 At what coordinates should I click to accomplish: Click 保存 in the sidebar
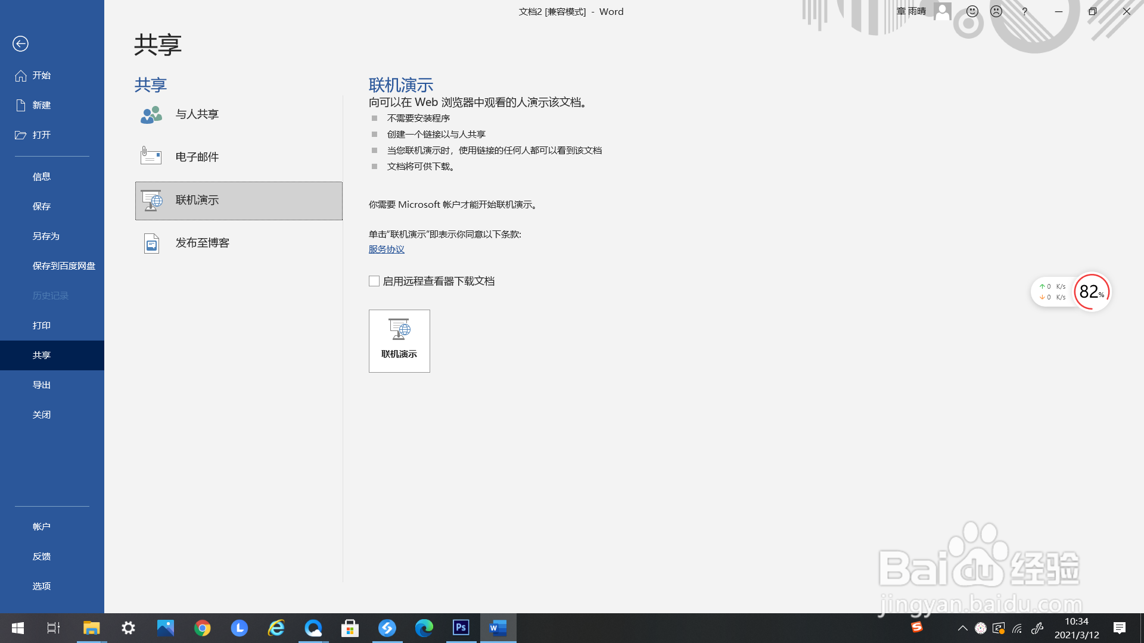coord(52,207)
